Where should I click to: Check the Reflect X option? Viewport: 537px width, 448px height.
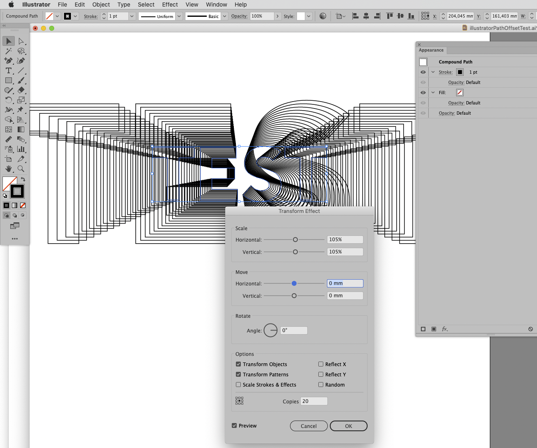point(320,364)
